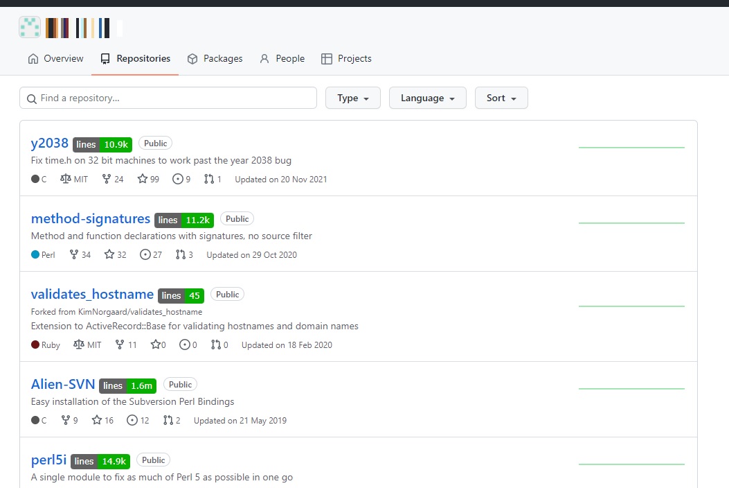Click 'Updated on 20 Nov 2021' text
729x488 pixels.
(281, 180)
